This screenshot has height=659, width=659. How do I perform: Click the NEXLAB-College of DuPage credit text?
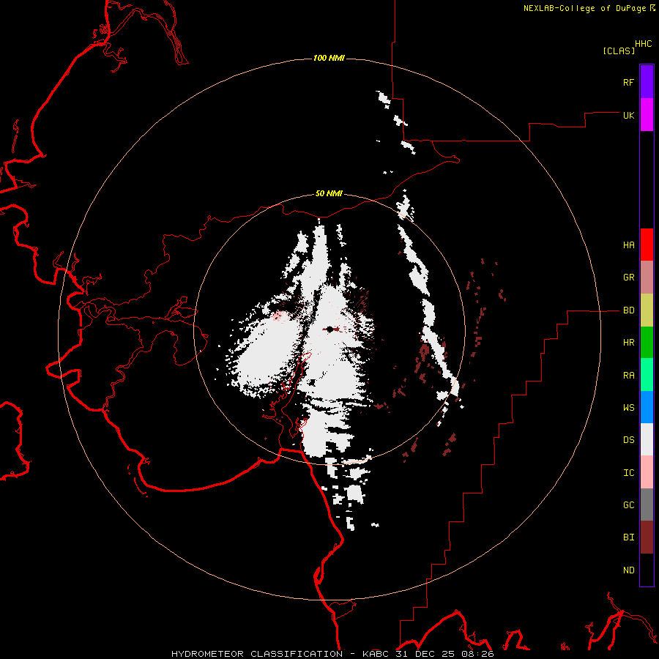click(584, 8)
